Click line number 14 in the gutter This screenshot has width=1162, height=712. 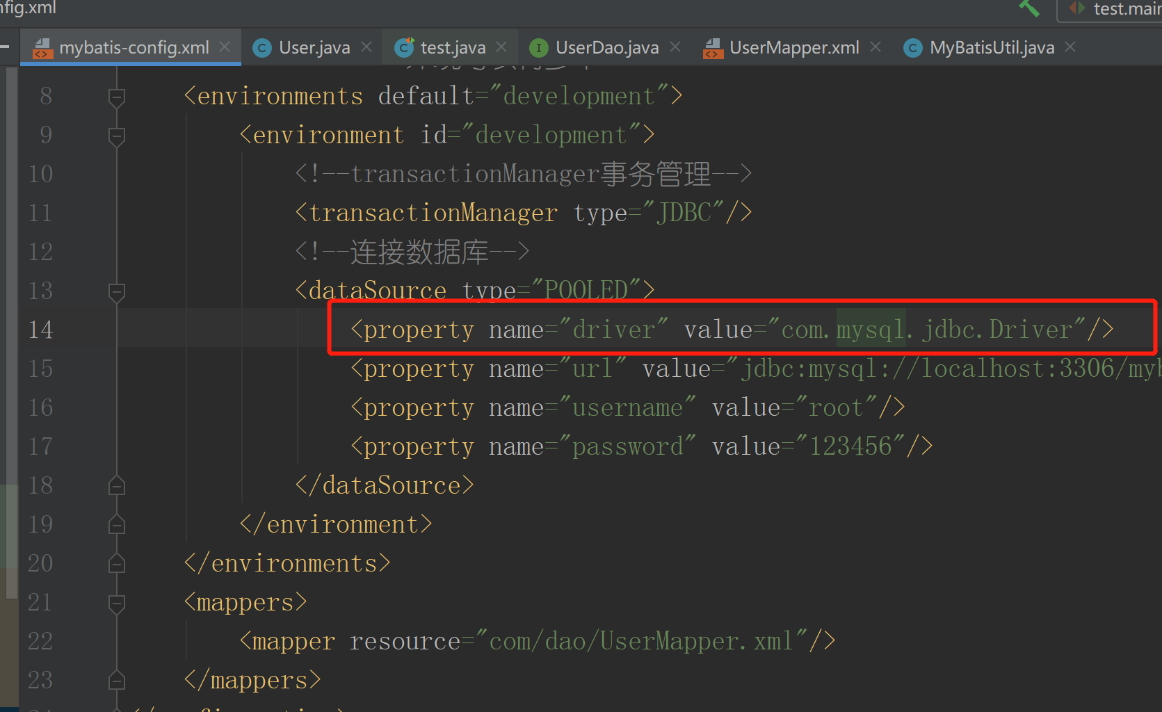point(40,330)
